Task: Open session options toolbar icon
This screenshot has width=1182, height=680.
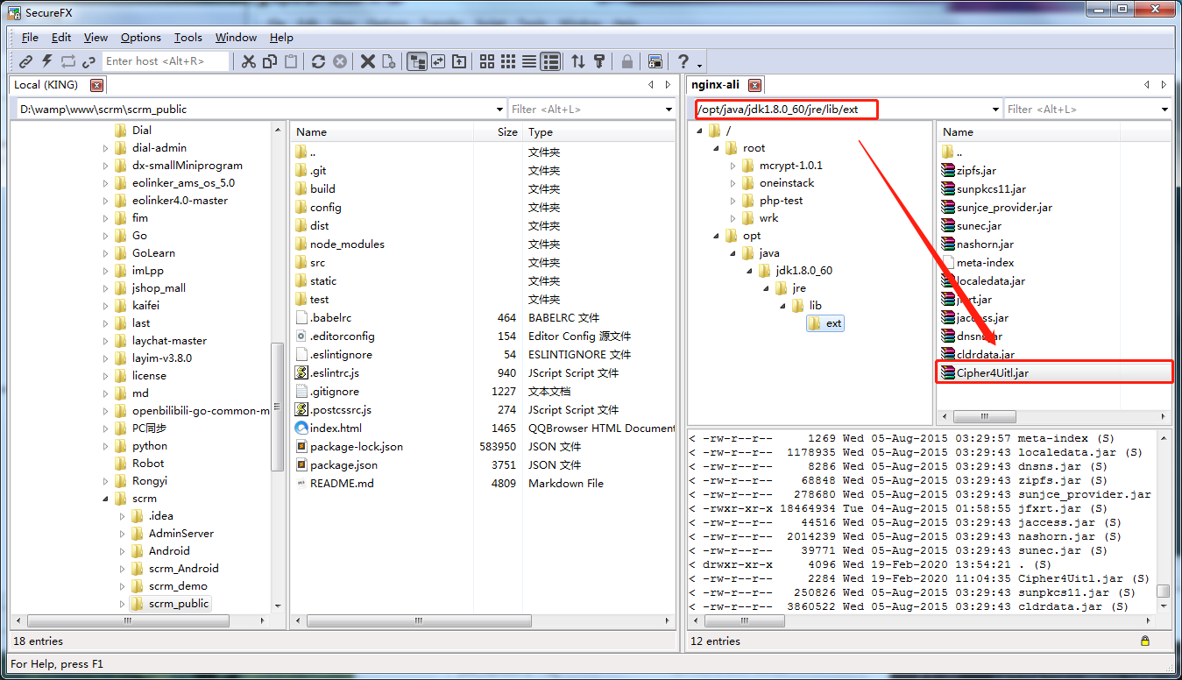Action: tap(655, 61)
